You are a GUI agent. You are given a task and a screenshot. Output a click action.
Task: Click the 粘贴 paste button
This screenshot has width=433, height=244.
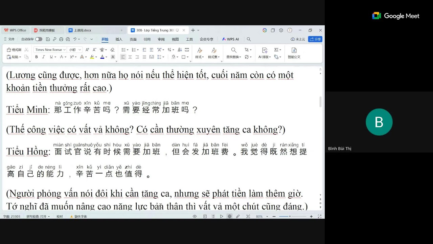[14, 57]
